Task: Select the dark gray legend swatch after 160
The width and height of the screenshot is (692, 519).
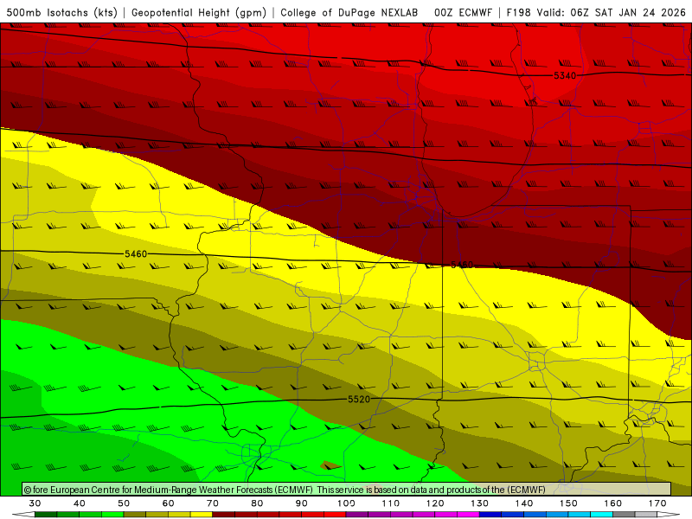Action: (x=624, y=515)
